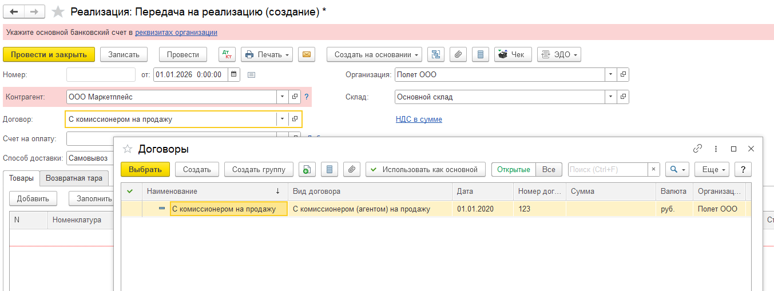The image size is (774, 291).
Task: Sort list by Наименование column header
Action: click(212, 191)
